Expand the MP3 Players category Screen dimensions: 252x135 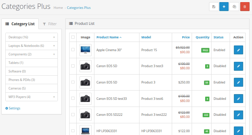click(x=54, y=97)
